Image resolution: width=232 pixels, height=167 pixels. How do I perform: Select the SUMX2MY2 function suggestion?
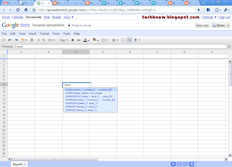90,103
